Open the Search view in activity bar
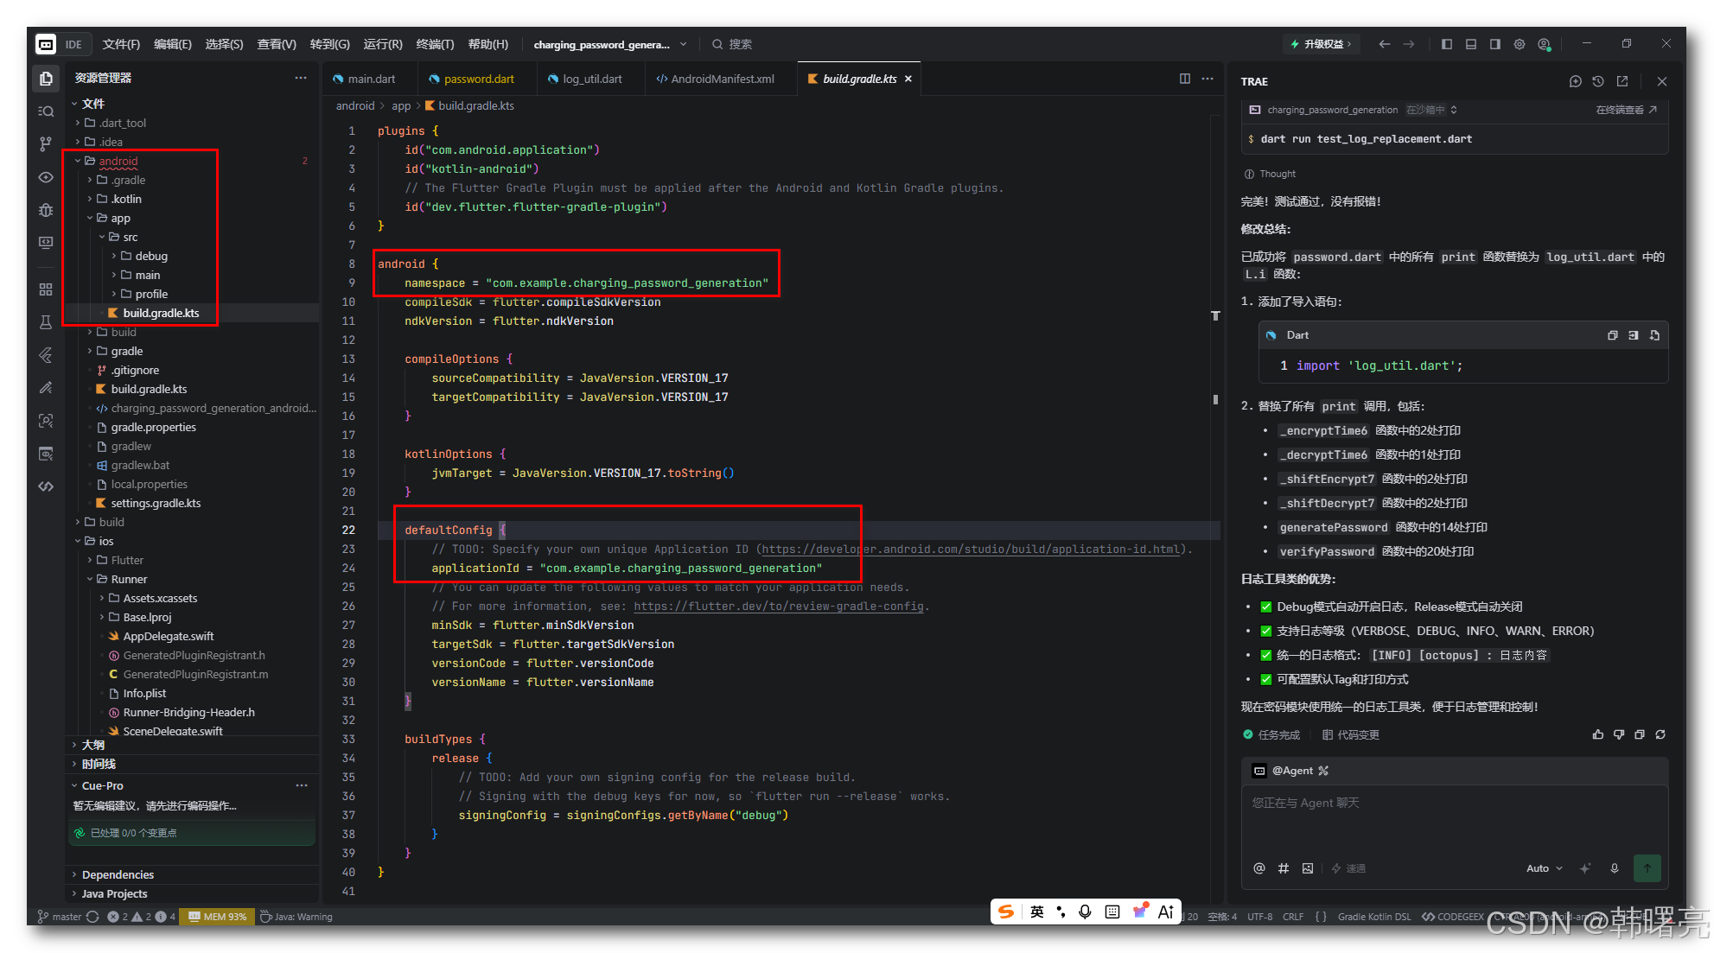Viewport: 1714px width, 953px height. pyautogui.click(x=46, y=111)
